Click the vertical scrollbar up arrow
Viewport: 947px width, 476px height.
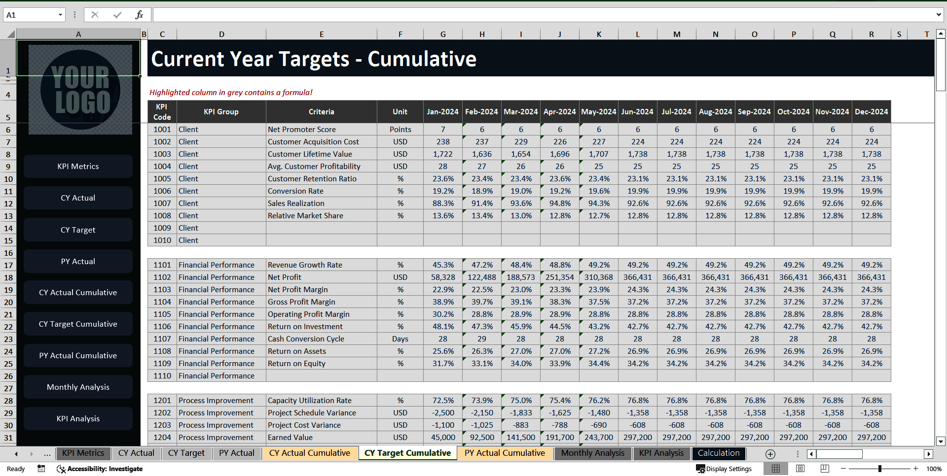941,34
